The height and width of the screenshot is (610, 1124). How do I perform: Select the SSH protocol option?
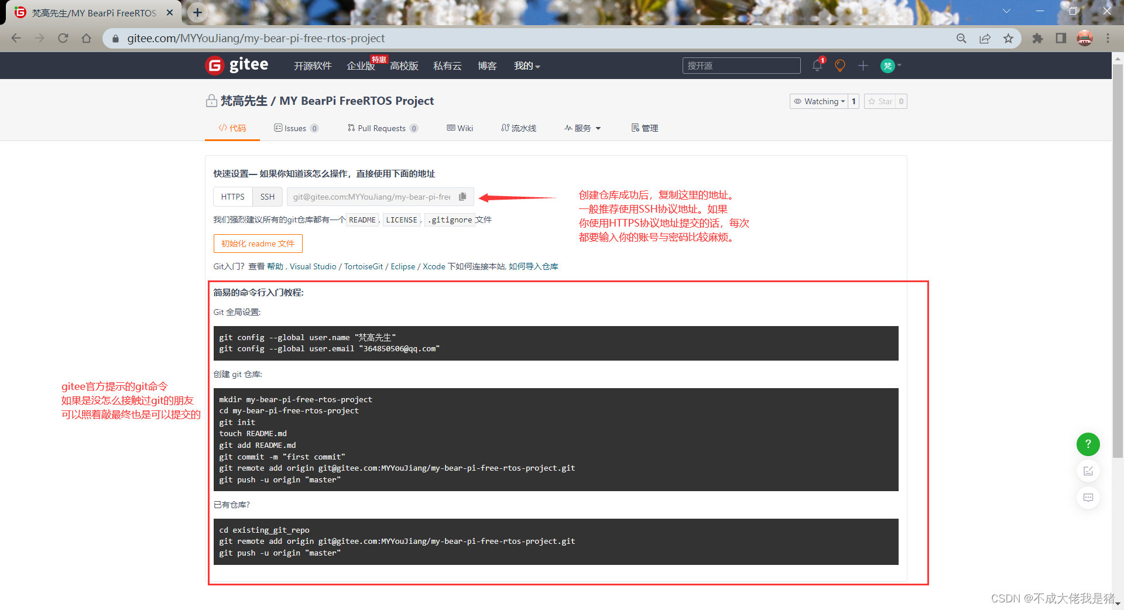(268, 197)
